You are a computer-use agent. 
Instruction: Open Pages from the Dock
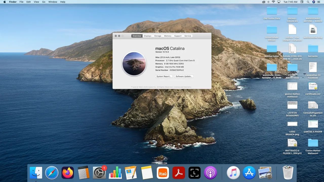[131, 173]
